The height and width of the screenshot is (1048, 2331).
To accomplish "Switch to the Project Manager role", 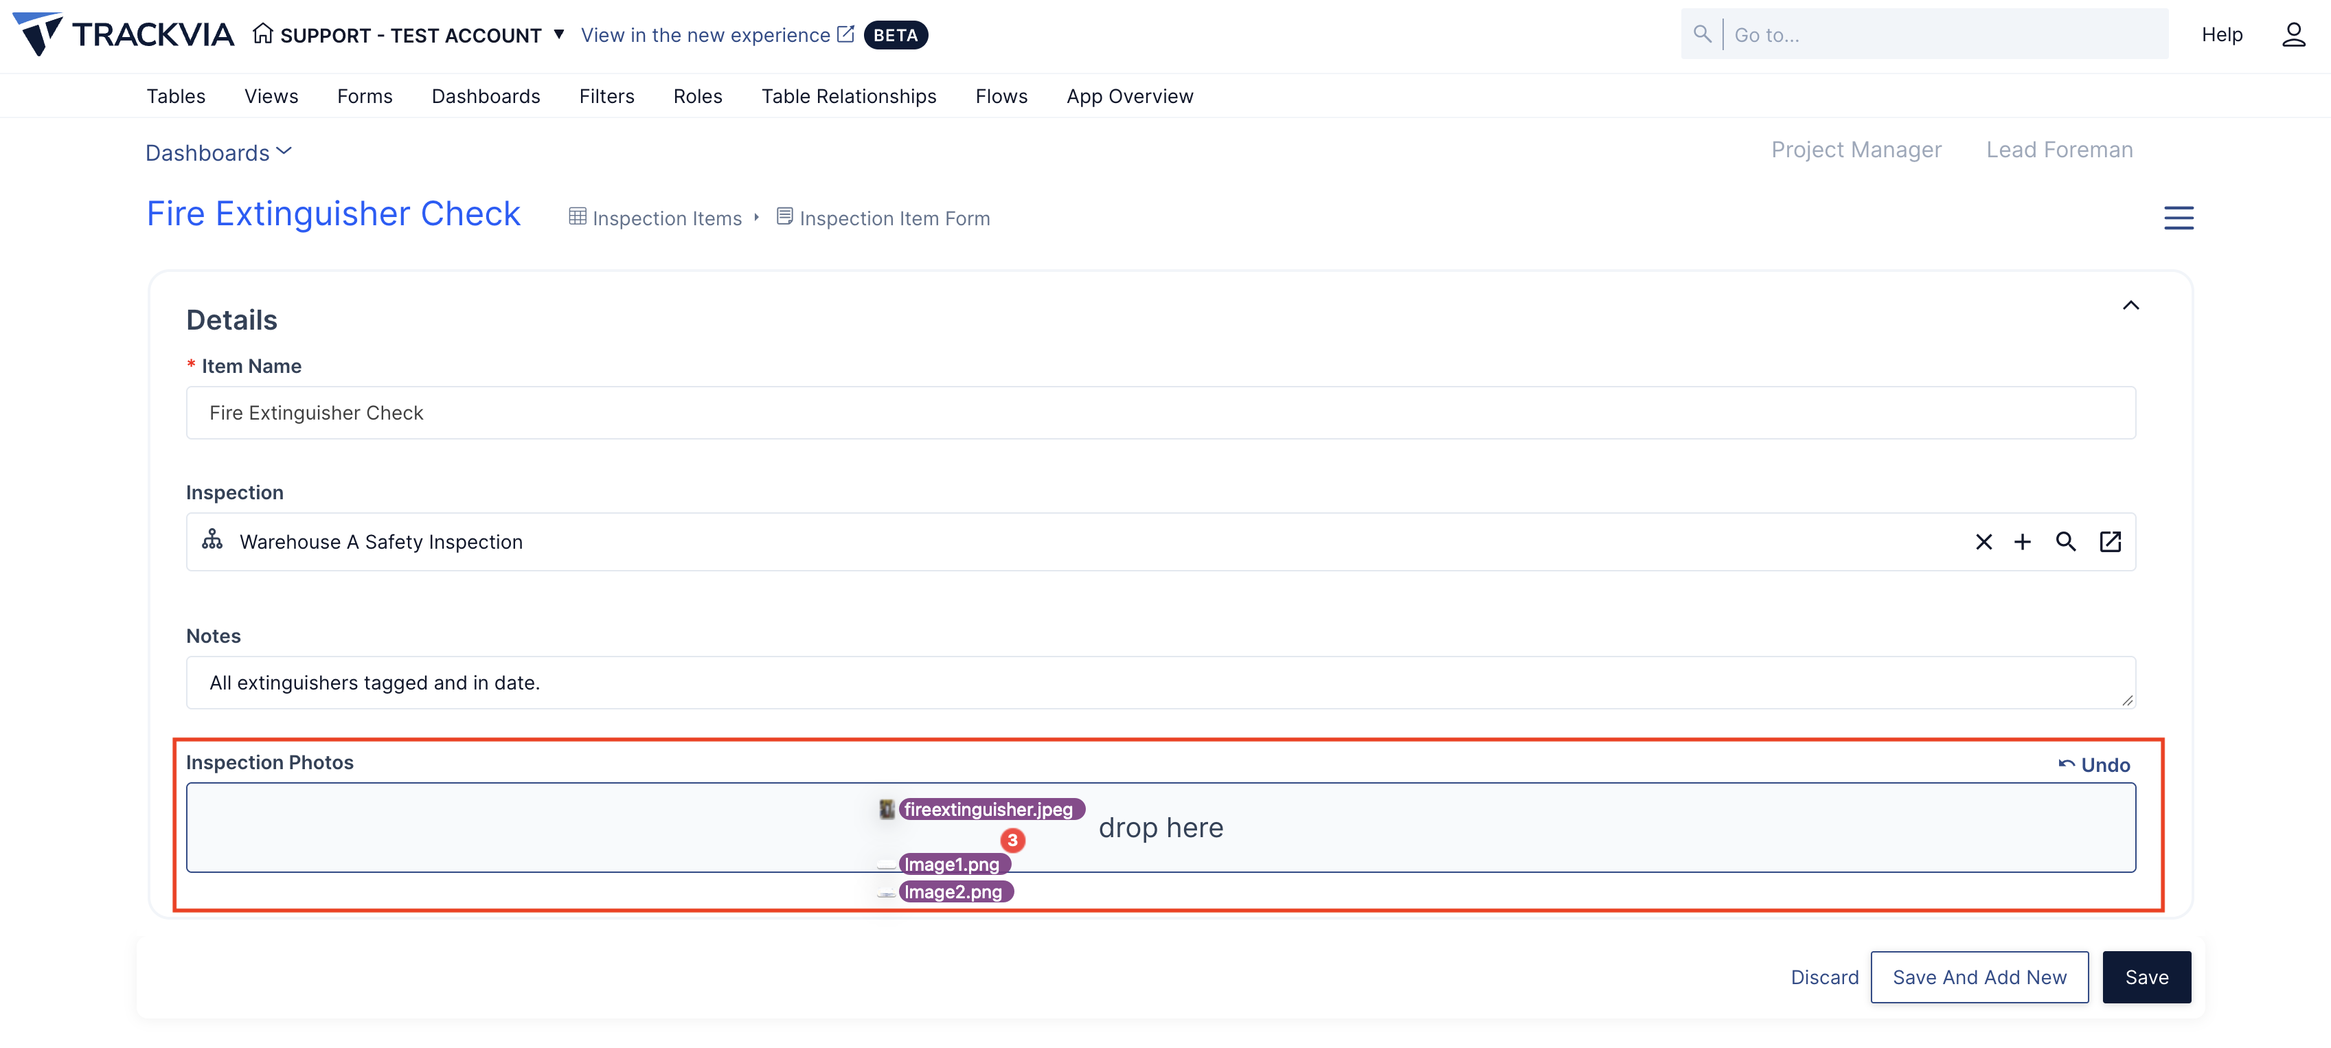I will [1856, 149].
